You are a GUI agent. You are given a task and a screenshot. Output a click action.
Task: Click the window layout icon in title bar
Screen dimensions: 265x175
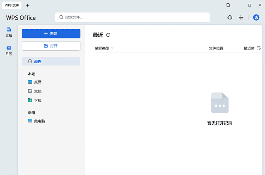coord(228,5)
